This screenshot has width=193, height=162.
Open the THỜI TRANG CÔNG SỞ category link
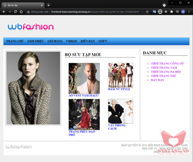click(167, 64)
